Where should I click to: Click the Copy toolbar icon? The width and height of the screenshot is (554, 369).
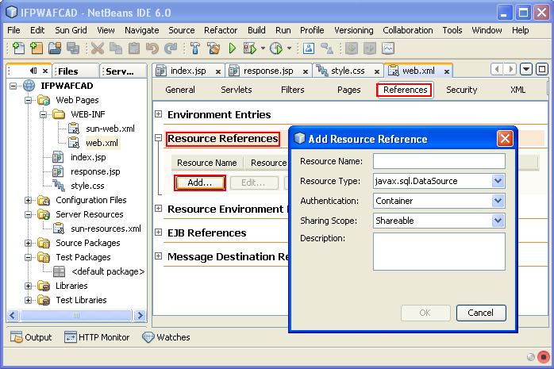116,48
